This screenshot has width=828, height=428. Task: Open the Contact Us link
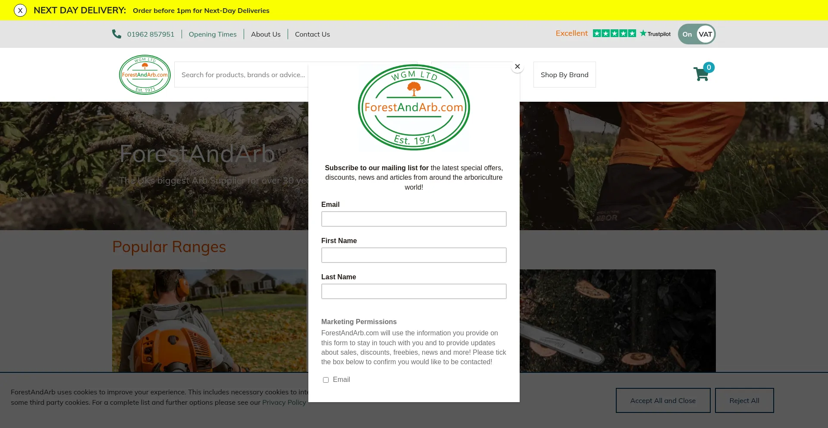tap(312, 34)
